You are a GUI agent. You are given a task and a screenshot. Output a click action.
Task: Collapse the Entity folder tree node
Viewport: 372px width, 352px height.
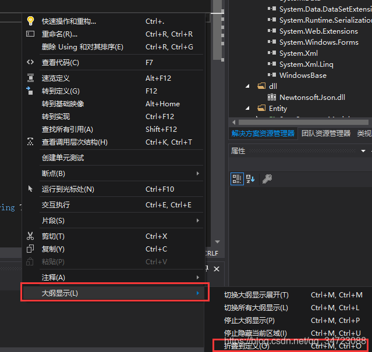[x=247, y=109]
